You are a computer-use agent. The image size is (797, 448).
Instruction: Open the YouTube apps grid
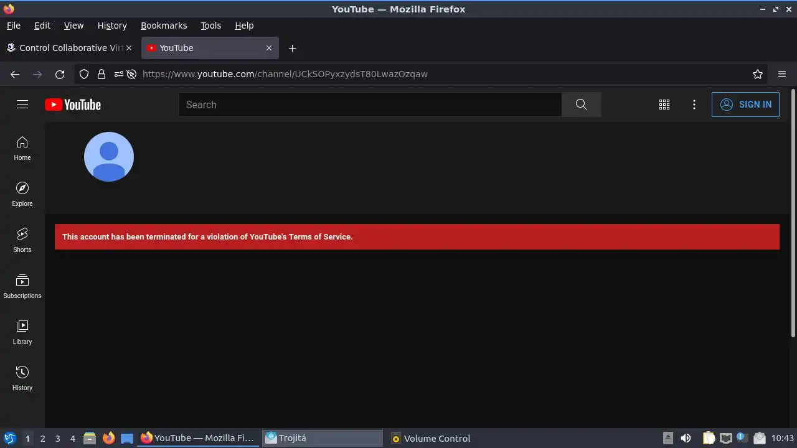(664, 105)
